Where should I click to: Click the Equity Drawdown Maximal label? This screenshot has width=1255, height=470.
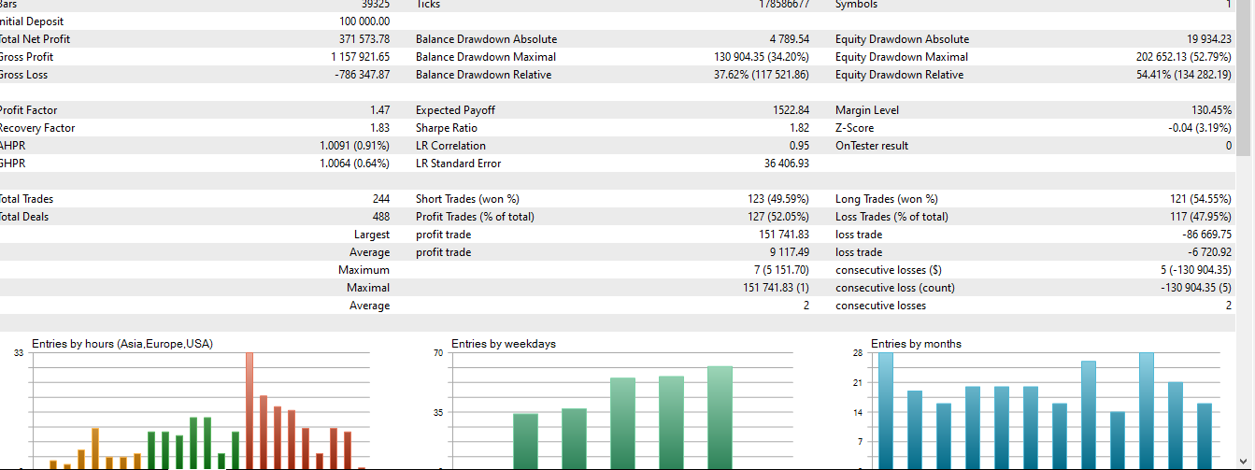point(902,57)
